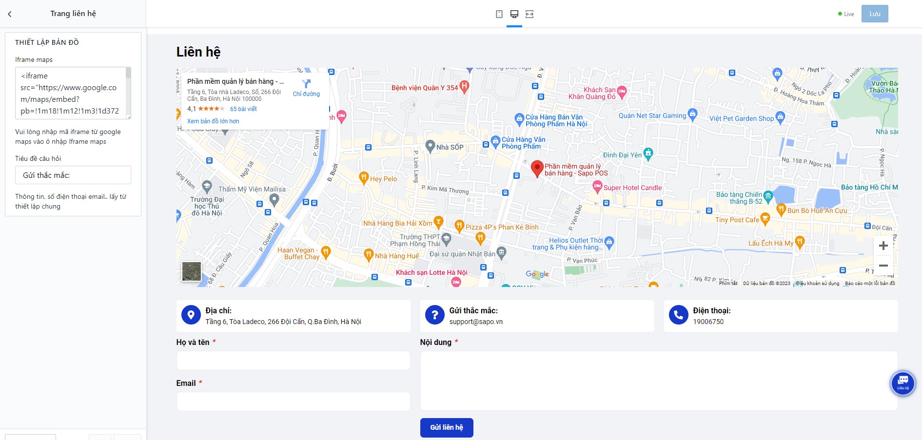Go back with the left arrow icon

coord(10,14)
